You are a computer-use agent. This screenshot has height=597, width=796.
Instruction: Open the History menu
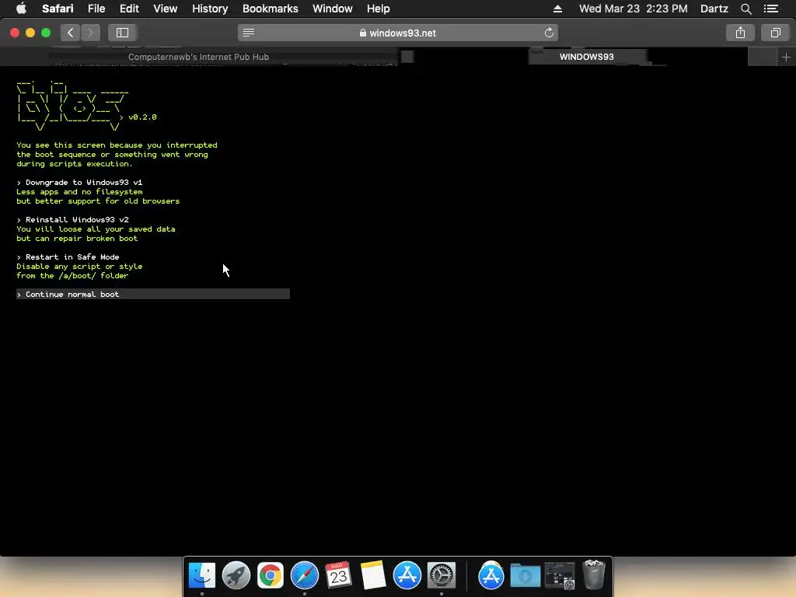pyautogui.click(x=210, y=9)
